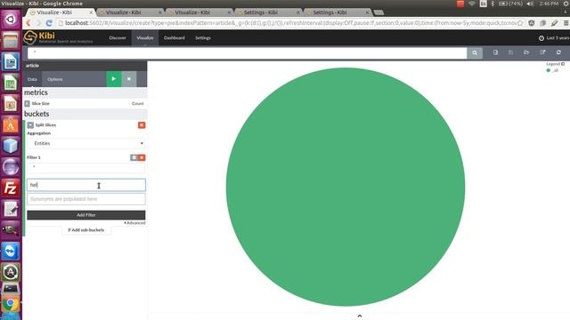Click the Chrome back arrow

coord(28,23)
